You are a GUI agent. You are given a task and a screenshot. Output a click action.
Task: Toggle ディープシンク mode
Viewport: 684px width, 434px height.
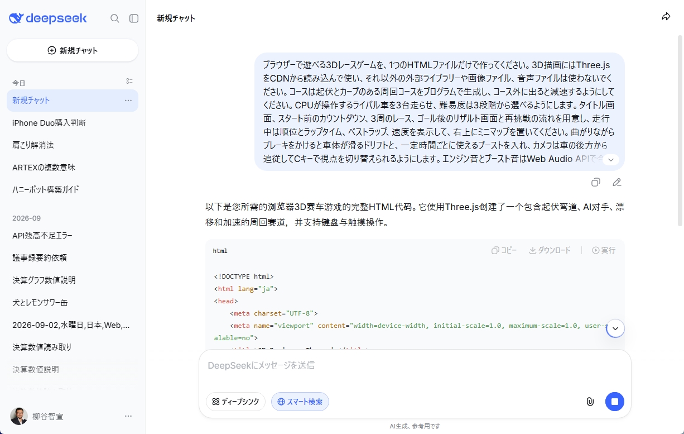click(x=235, y=402)
